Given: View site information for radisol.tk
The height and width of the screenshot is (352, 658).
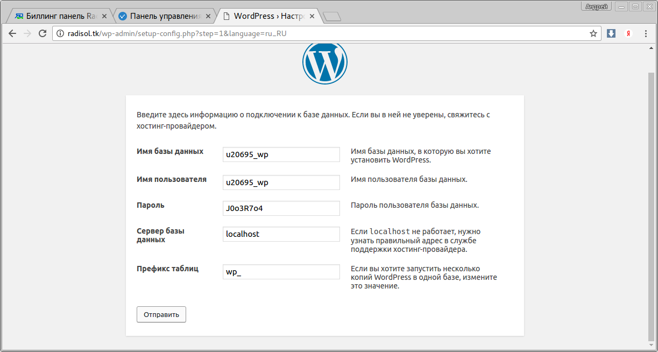Looking at the screenshot, I should point(60,33).
